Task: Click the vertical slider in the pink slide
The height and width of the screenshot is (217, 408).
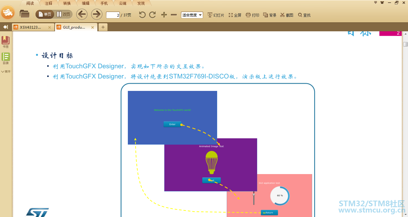Action: coord(254,198)
